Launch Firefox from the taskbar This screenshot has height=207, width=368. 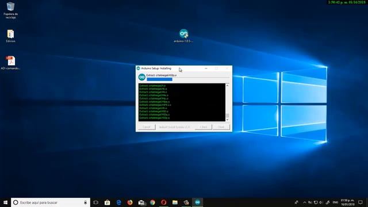[130, 202]
